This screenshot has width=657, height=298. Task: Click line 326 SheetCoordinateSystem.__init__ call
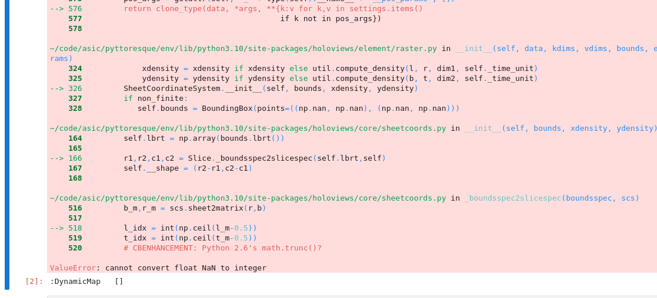pos(271,89)
